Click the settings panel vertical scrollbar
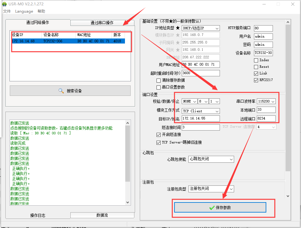Image resolution: width=301 pixels, height=228 pixels. (287, 95)
